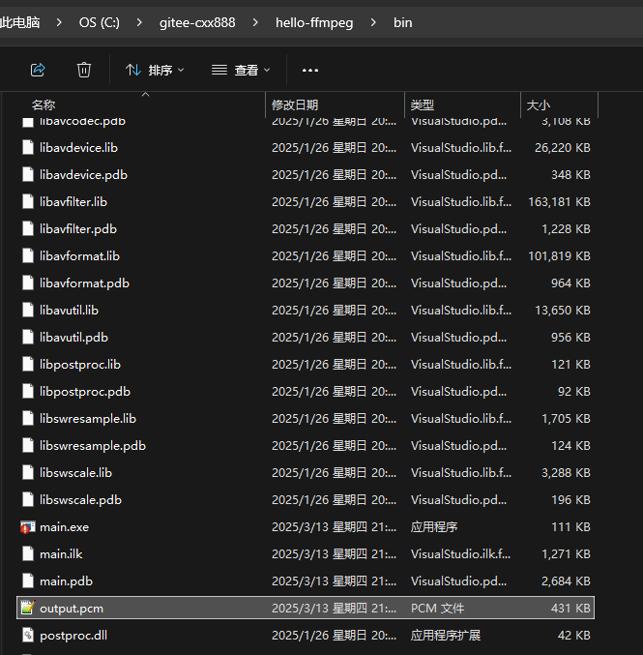Click the bin breadcrumb segment
This screenshot has height=655, width=643.
click(x=402, y=22)
